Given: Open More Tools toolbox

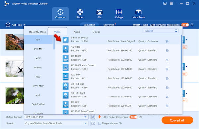Looking at the screenshot, I should (138, 14).
